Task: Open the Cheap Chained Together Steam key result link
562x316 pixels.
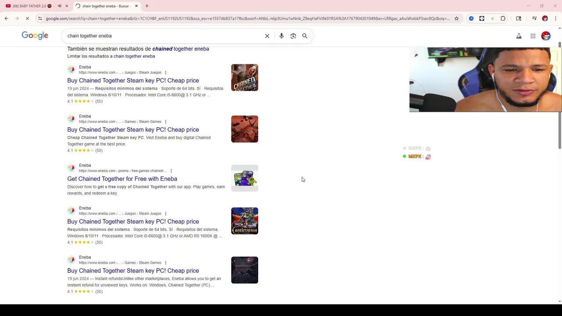Action: pyautogui.click(x=133, y=129)
